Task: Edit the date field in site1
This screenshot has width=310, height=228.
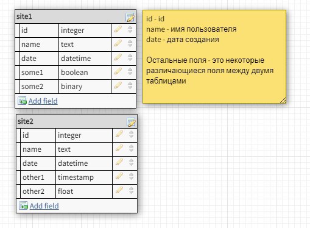Action: (x=118, y=57)
